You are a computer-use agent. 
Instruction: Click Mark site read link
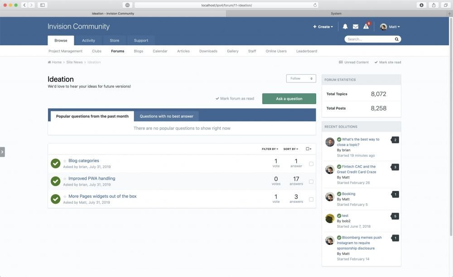(x=388, y=62)
